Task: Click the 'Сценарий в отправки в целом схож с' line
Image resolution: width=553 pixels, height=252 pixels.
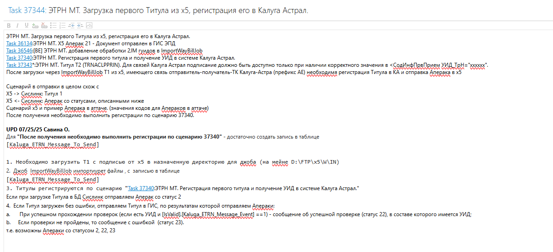Action: coord(52,87)
